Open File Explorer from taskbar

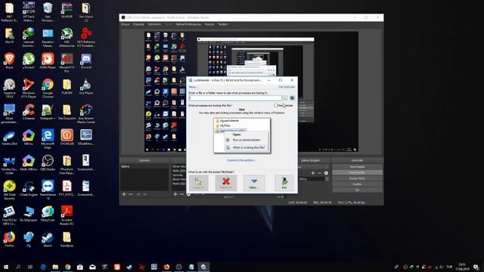pos(55,267)
